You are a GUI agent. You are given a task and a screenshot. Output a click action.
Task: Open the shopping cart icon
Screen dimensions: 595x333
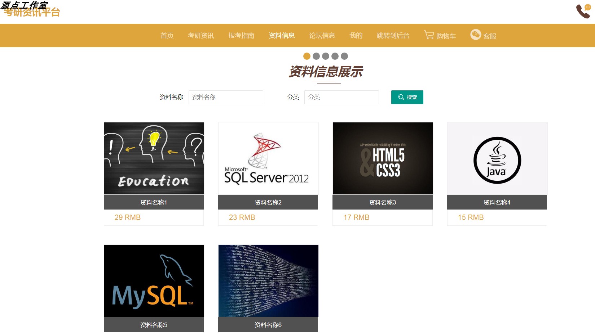429,35
